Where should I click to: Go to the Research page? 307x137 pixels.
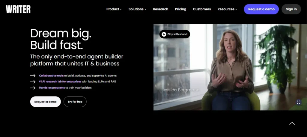(x=161, y=9)
